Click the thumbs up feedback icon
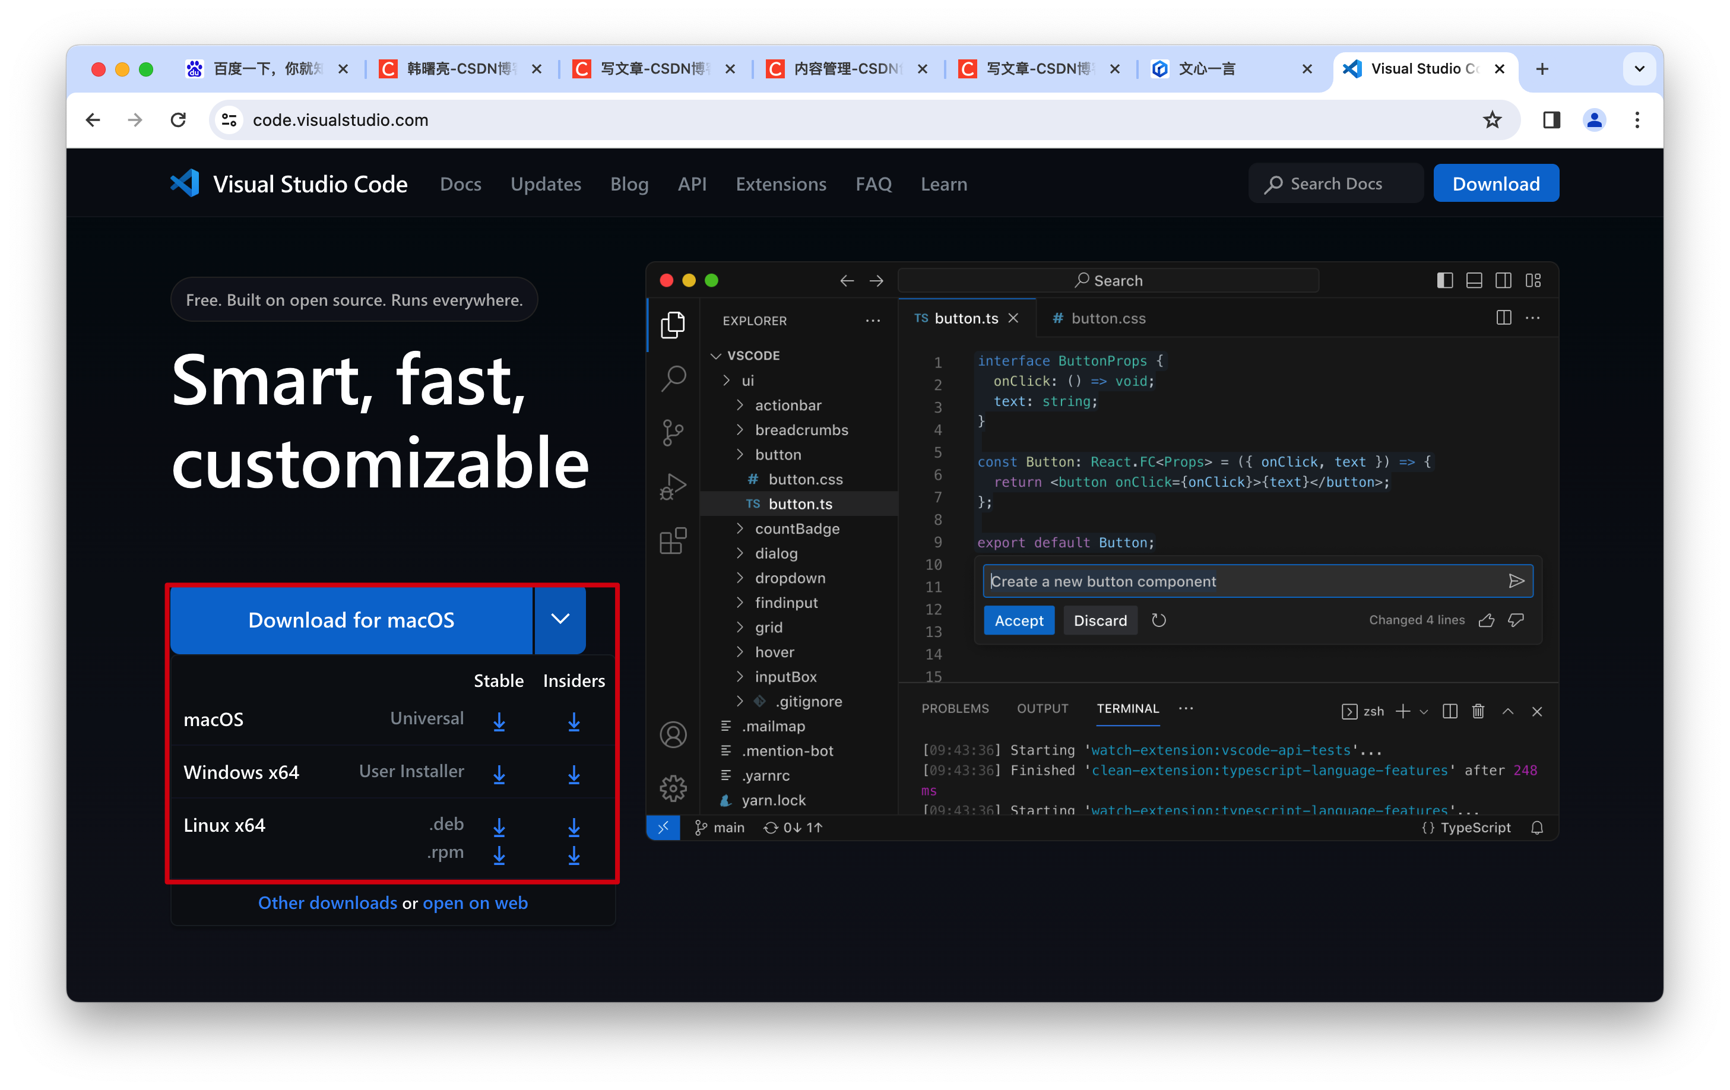This screenshot has width=1730, height=1090. pyautogui.click(x=1487, y=619)
